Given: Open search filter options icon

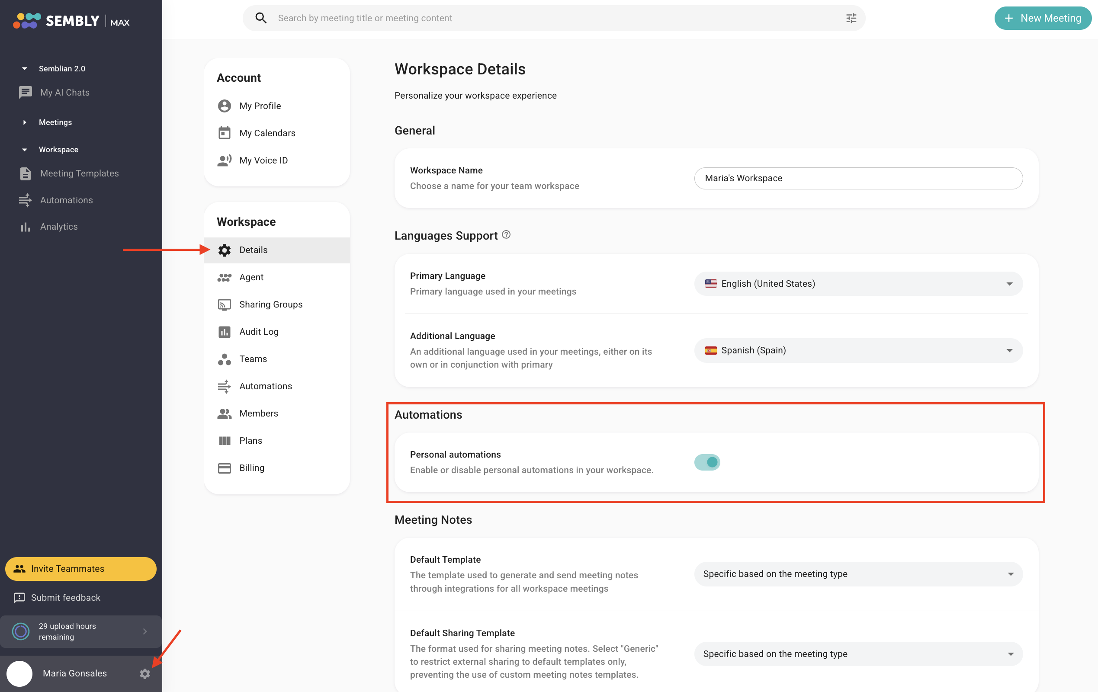Looking at the screenshot, I should (x=851, y=18).
